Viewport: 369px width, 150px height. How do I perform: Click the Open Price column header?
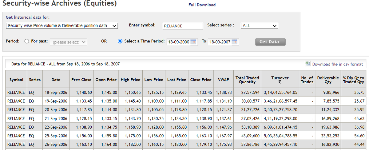pyautogui.click(x=106, y=80)
